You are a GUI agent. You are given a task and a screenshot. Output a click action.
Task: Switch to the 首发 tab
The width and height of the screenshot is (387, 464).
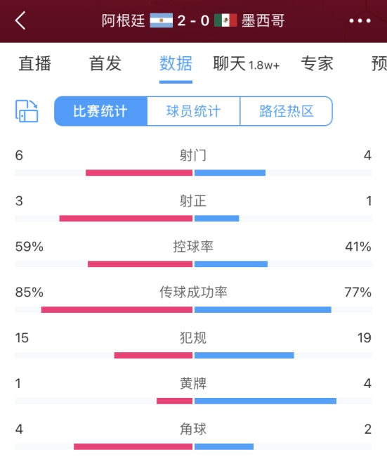point(105,63)
